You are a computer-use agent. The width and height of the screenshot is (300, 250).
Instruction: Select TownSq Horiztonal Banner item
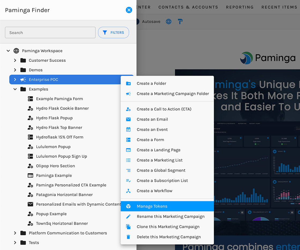(62, 223)
